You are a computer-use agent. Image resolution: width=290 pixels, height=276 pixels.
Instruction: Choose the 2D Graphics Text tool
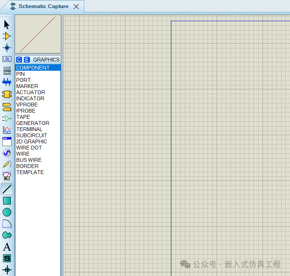7,247
